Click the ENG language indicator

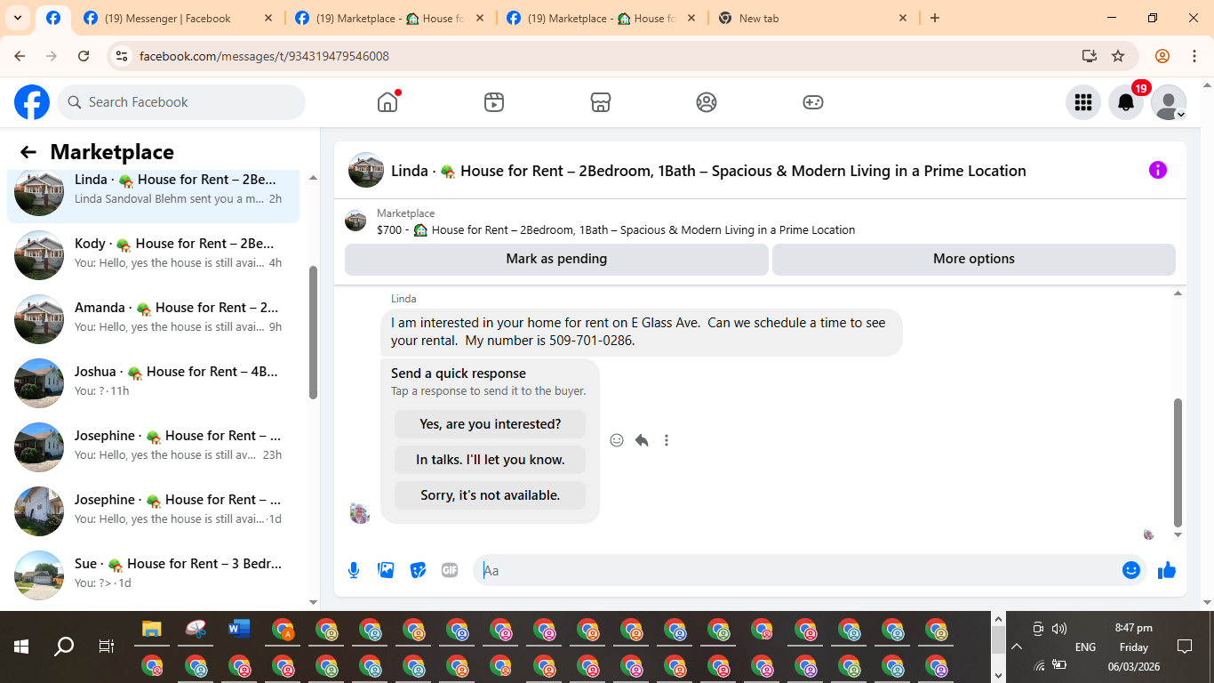pyautogui.click(x=1085, y=647)
